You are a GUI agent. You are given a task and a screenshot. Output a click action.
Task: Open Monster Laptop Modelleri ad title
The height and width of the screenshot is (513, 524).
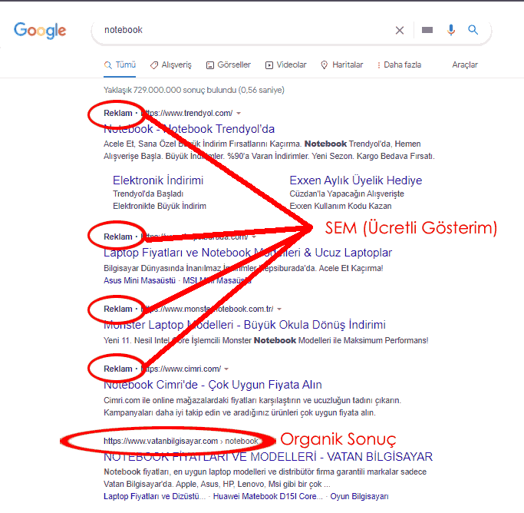coord(245,325)
